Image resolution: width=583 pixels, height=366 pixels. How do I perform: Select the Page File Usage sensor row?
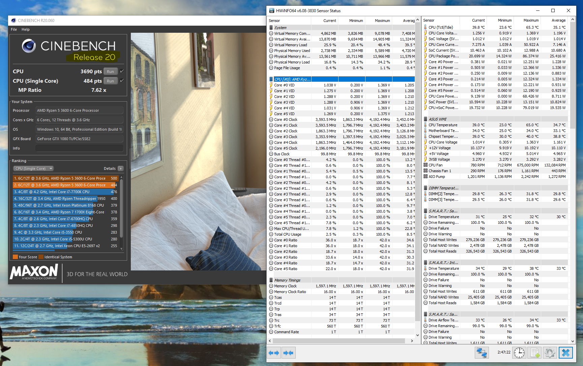click(x=342, y=68)
